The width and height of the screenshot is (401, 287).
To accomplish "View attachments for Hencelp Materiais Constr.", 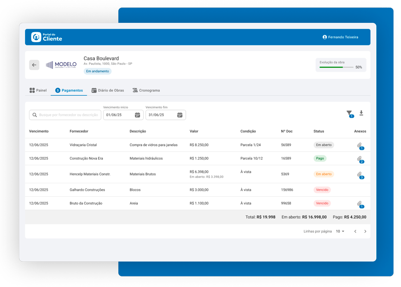I will coord(360,174).
